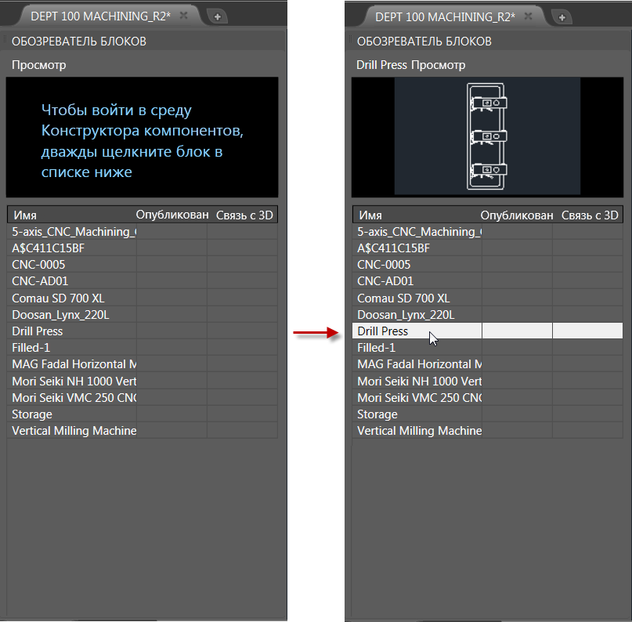Sort by Имя column in left panel
Screen dimensions: 632x622
click(x=72, y=215)
